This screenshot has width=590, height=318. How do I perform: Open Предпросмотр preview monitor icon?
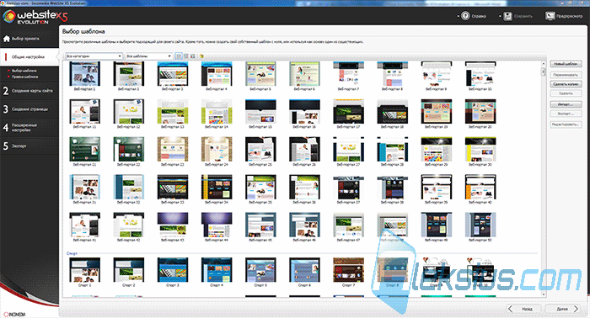point(550,16)
